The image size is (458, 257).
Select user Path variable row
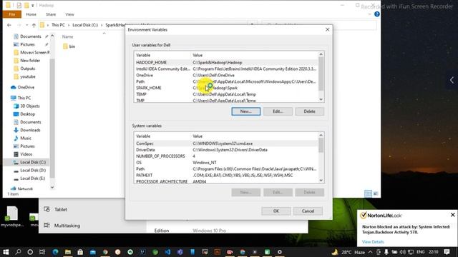226,81
